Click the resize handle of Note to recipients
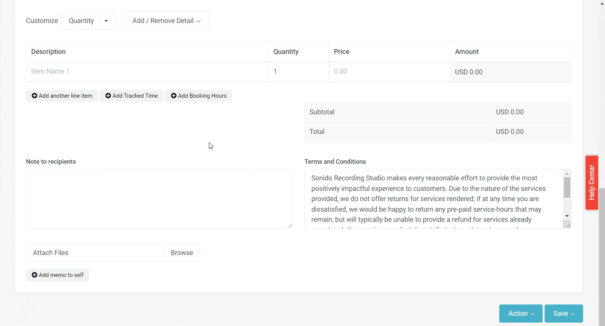Image resolution: width=605 pixels, height=326 pixels. tap(290, 226)
